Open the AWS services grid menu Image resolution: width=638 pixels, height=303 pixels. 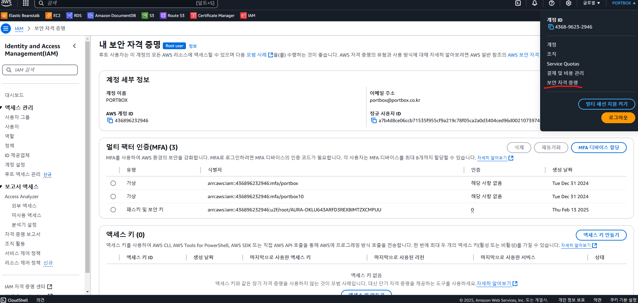[x=26, y=3]
